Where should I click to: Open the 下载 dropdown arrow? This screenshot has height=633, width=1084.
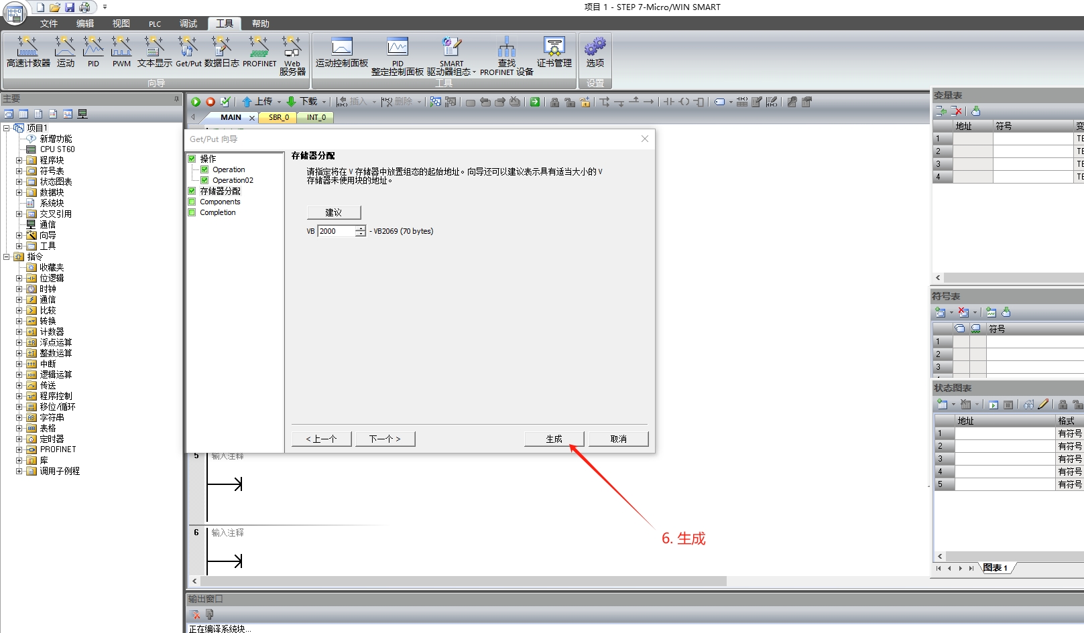pyautogui.click(x=324, y=102)
